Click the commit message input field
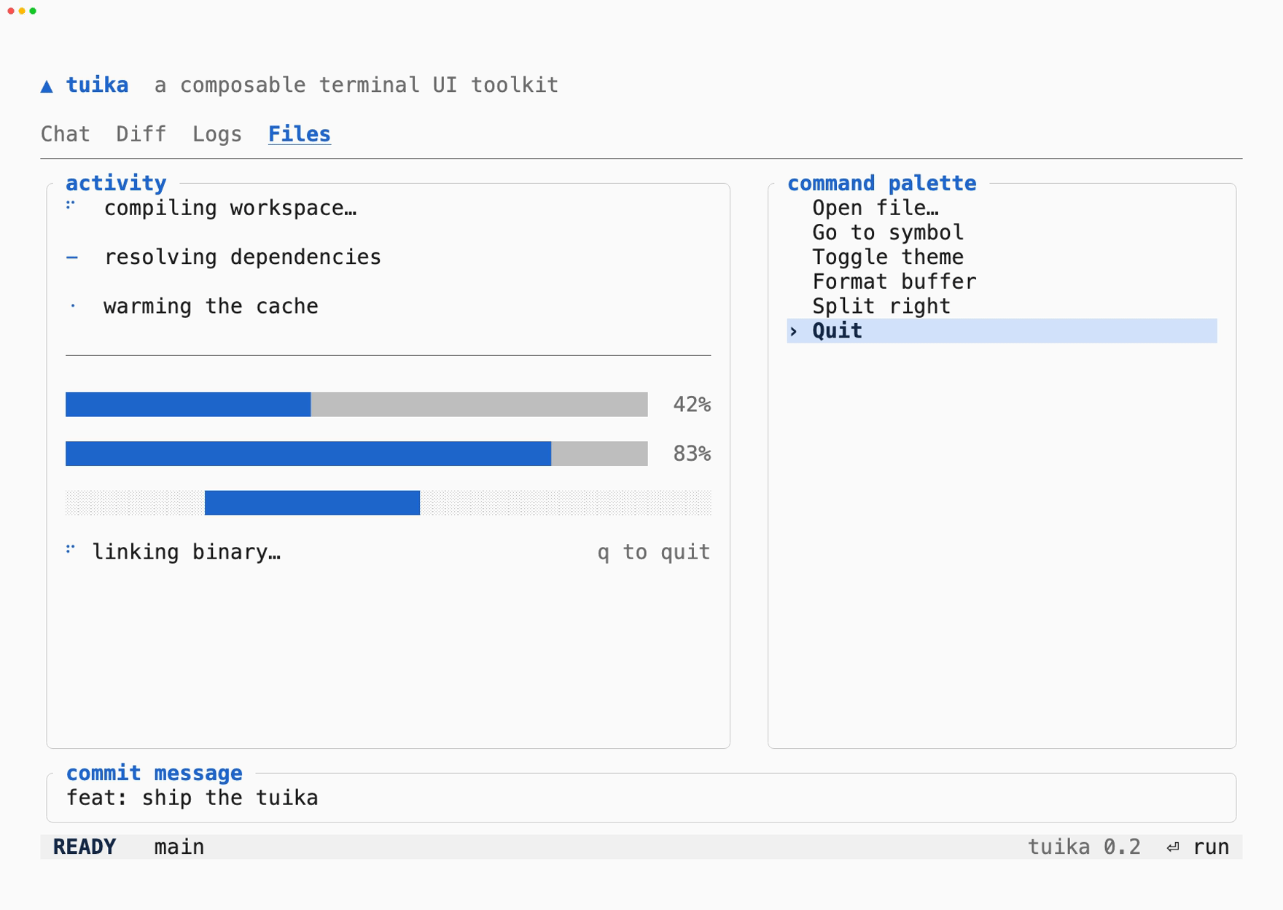This screenshot has width=1283, height=910. point(641,798)
